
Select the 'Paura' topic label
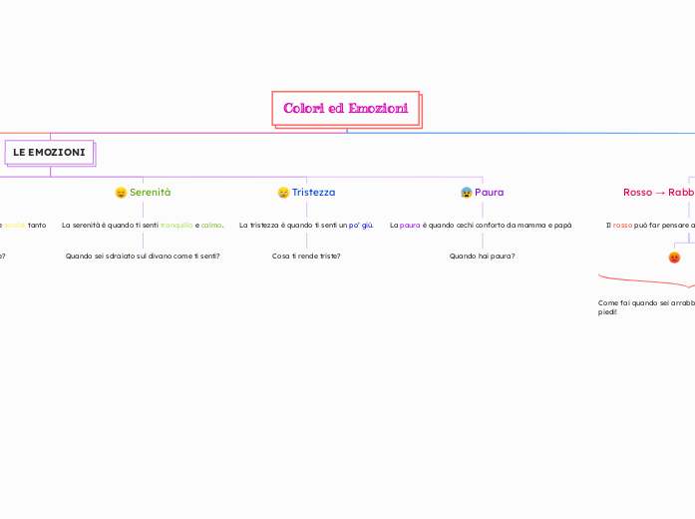(x=489, y=192)
